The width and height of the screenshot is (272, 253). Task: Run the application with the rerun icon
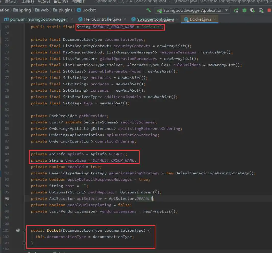(236, 10)
